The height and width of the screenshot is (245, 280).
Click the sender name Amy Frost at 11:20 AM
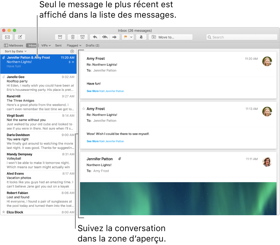tap(96, 58)
